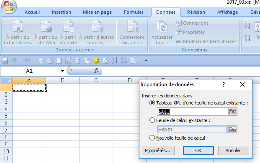260x163 pixels.
Task: Click the yellow smiley face icon
Action: [96, 61]
